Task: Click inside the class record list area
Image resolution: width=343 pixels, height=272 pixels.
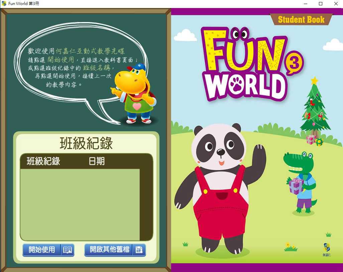Action: click(x=80, y=204)
